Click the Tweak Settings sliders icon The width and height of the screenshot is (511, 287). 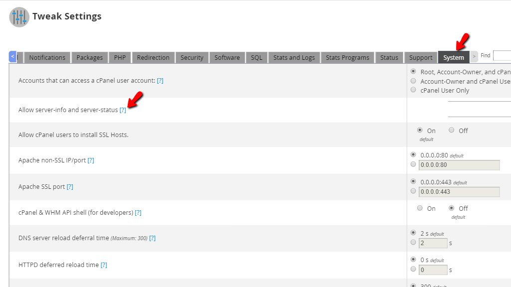pyautogui.click(x=19, y=17)
